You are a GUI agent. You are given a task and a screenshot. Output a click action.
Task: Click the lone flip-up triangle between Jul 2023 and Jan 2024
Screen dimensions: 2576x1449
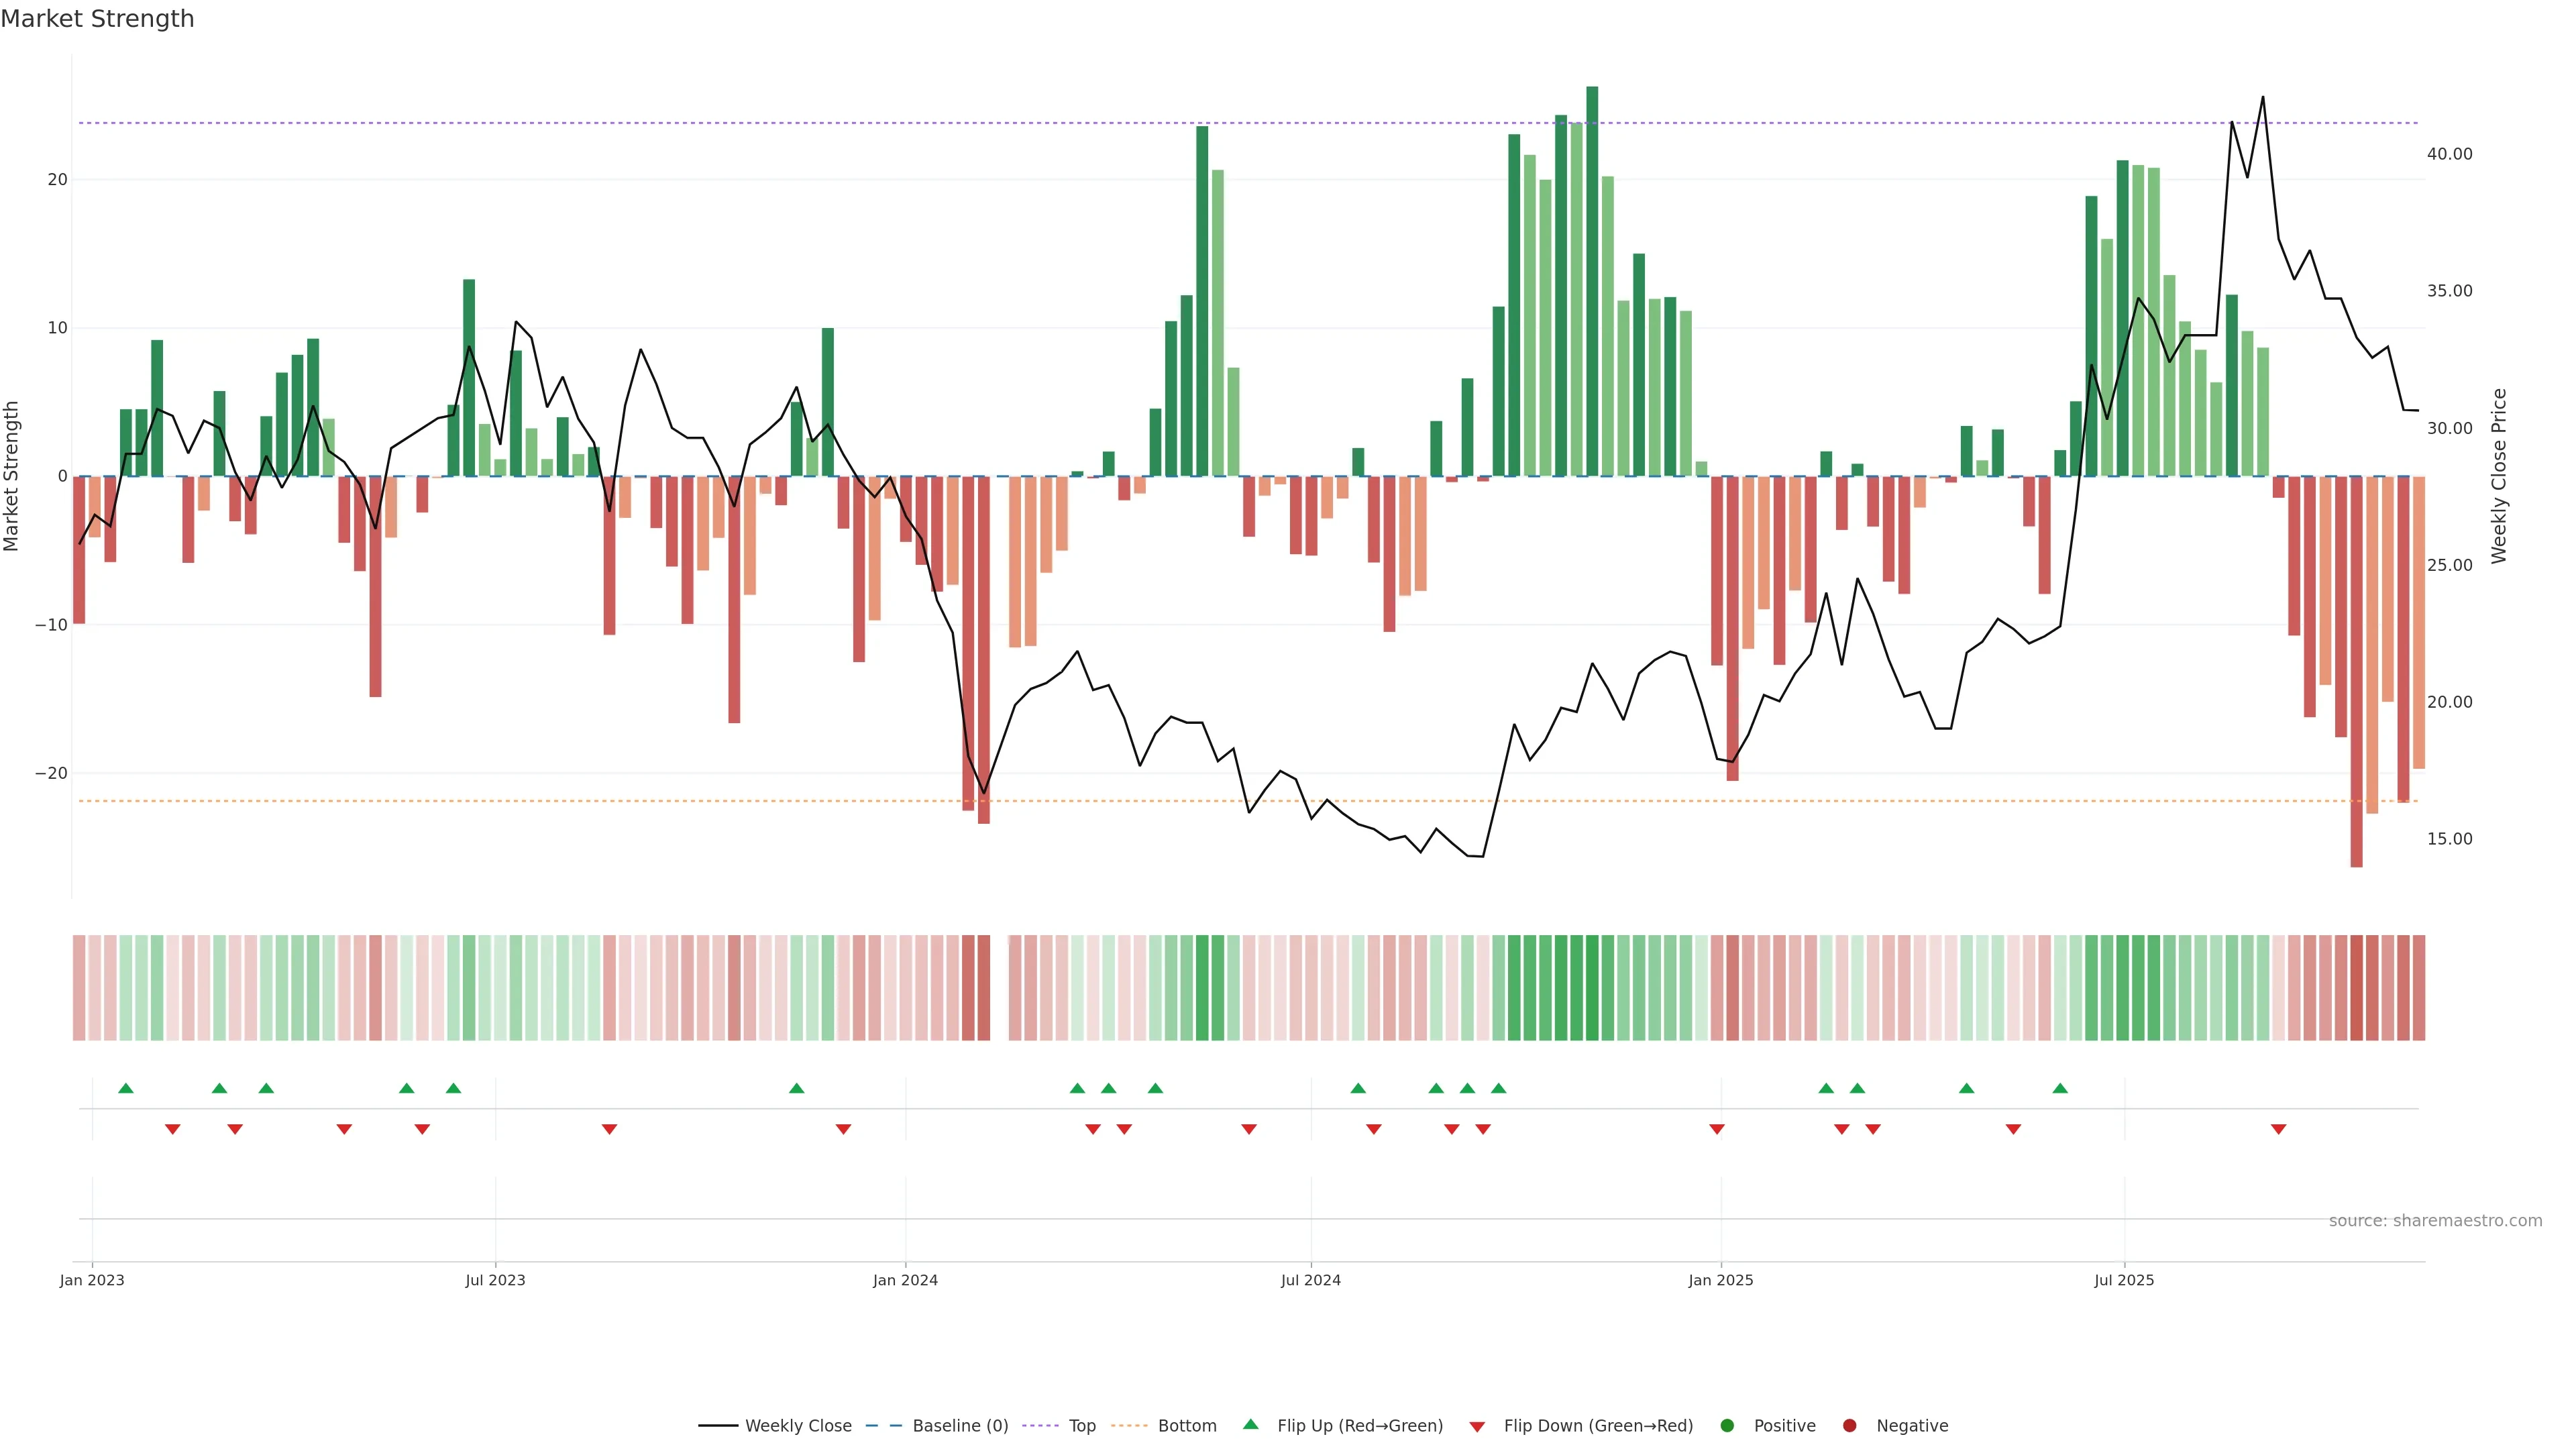(796, 1088)
